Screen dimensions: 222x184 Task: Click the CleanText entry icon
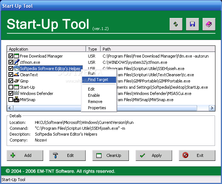[x=16, y=75]
